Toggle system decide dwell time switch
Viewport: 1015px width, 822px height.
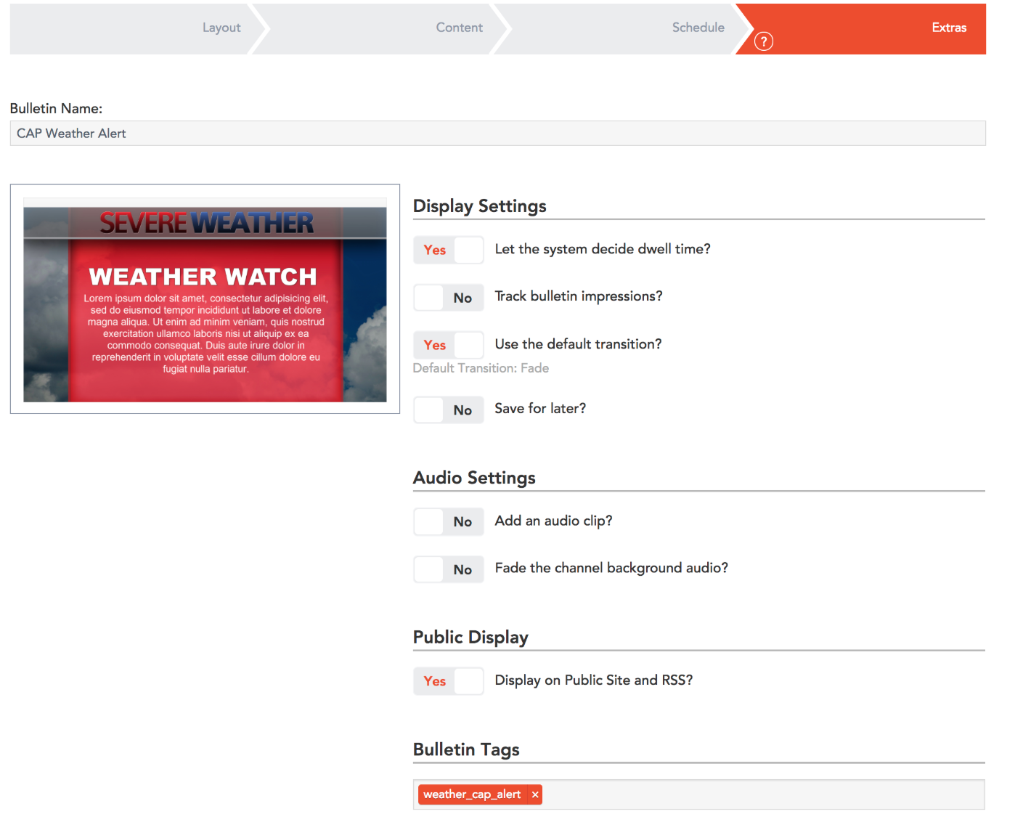coord(449,250)
